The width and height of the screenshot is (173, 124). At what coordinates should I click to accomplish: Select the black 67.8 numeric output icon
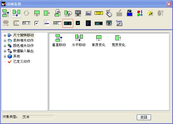(68, 23)
